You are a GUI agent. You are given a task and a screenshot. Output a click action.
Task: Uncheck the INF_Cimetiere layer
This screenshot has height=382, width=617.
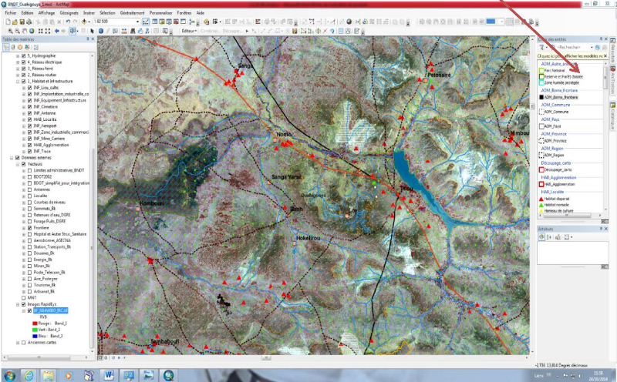pos(29,109)
